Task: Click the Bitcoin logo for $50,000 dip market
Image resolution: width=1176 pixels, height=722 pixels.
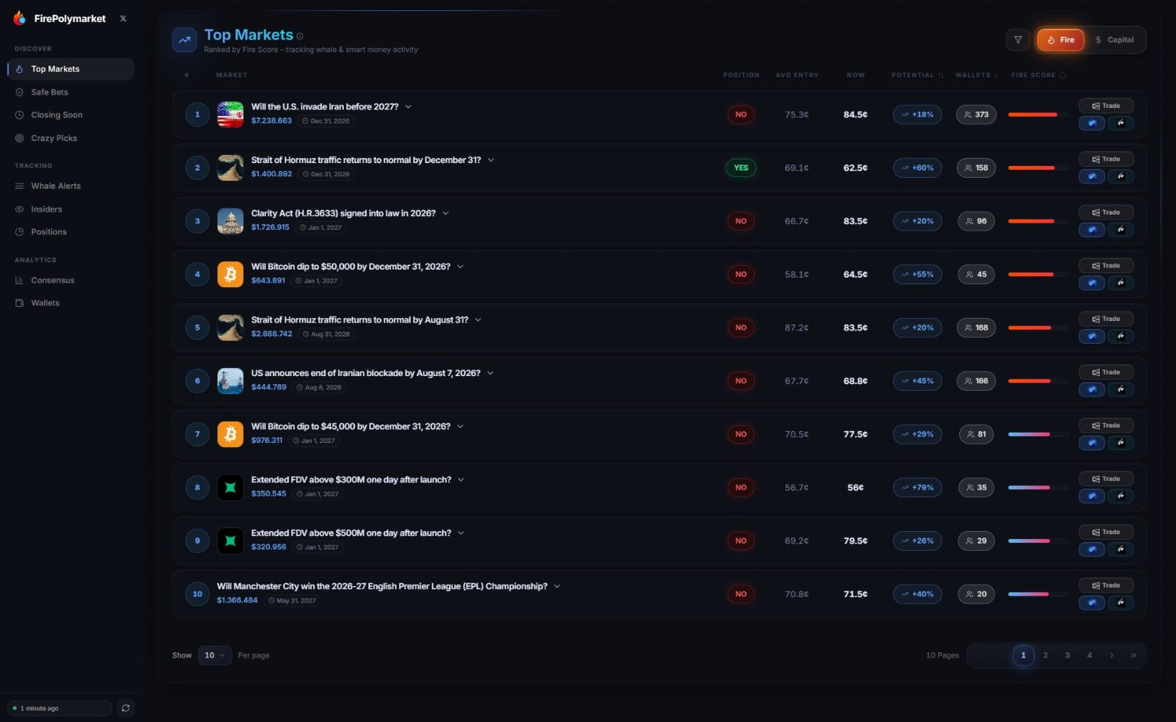Action: (x=230, y=274)
